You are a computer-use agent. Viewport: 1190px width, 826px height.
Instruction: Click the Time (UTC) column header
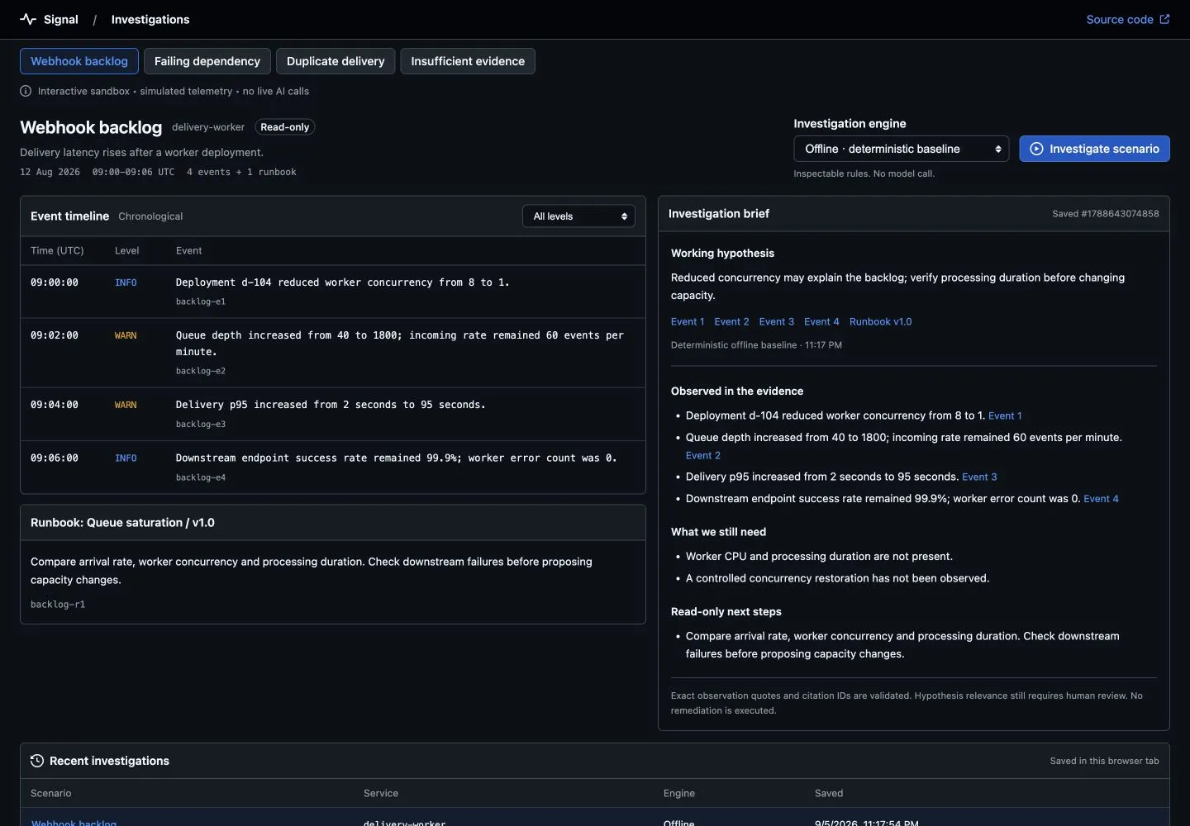57,250
